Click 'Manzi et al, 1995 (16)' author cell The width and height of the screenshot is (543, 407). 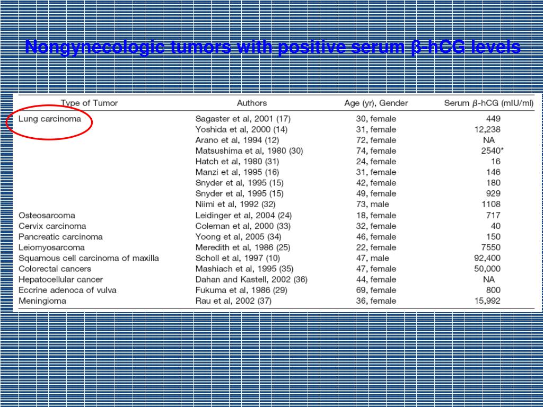[237, 172]
